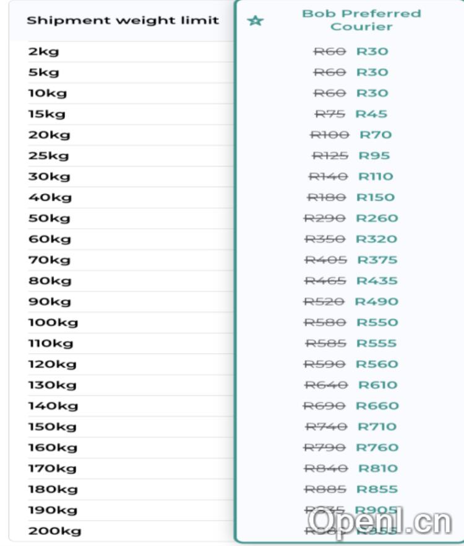
Task: Click the R320 discounted price for 60kg
Action: coord(377,239)
